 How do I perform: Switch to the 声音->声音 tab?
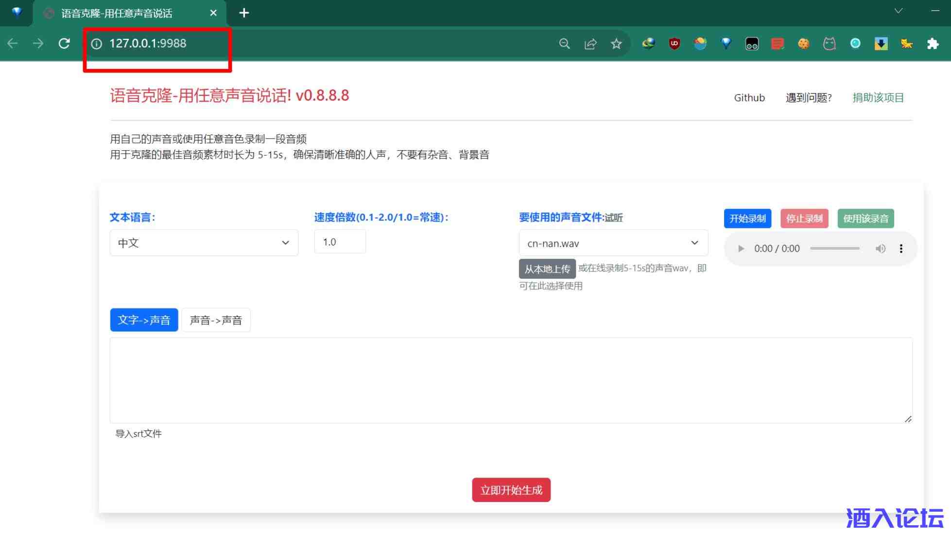coord(216,320)
